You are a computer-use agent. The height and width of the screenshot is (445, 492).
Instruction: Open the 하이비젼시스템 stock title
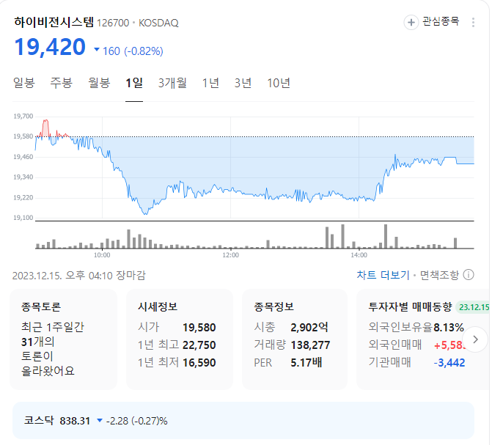[54, 22]
